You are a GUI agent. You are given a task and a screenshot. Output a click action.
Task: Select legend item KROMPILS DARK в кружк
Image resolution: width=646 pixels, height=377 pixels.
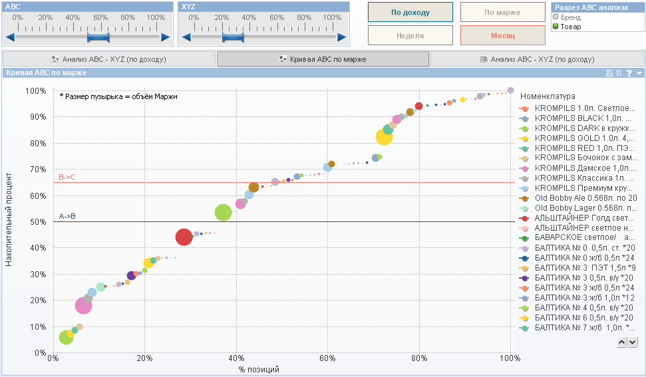(577, 128)
